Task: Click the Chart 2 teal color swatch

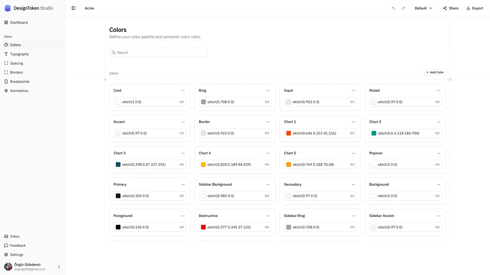Action: click(x=374, y=133)
